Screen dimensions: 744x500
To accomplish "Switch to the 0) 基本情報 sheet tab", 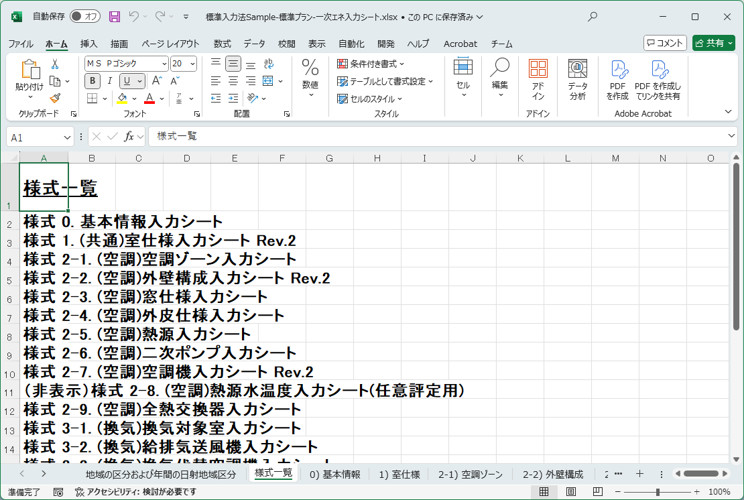I will pos(334,475).
